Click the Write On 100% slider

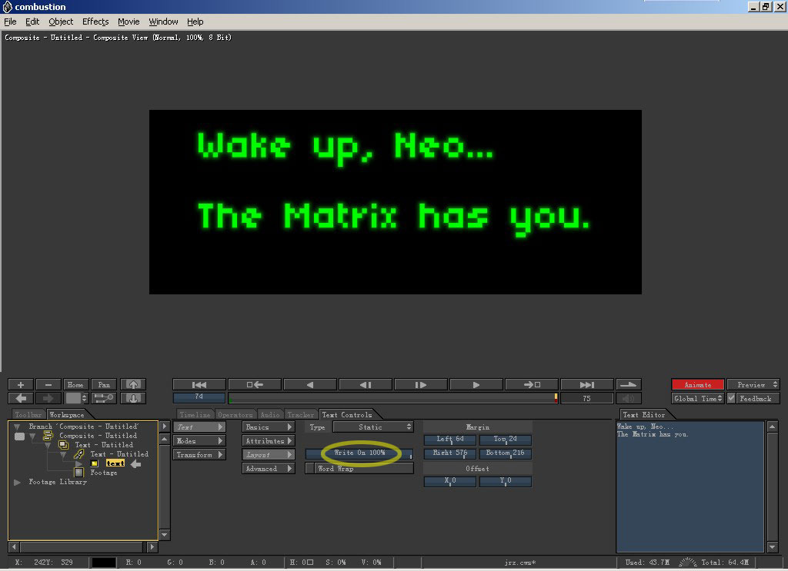tap(359, 453)
